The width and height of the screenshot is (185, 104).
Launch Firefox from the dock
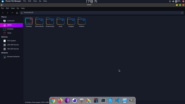click(60, 101)
